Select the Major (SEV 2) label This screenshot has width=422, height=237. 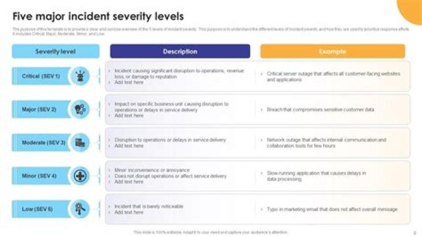pos(39,109)
